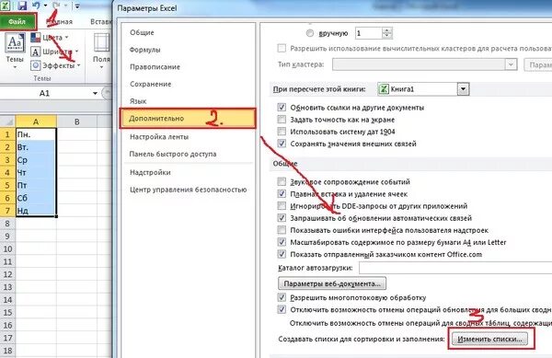
Task: Enable Игнорировать DDE-запросы checkbox
Action: [282, 206]
